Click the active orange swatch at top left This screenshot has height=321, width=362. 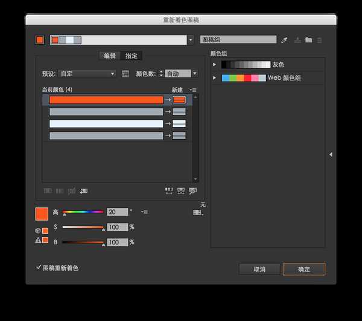tap(40, 40)
